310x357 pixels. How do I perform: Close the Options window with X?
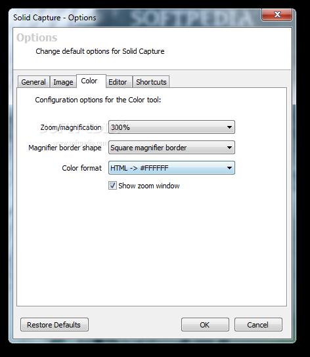(x=277, y=15)
